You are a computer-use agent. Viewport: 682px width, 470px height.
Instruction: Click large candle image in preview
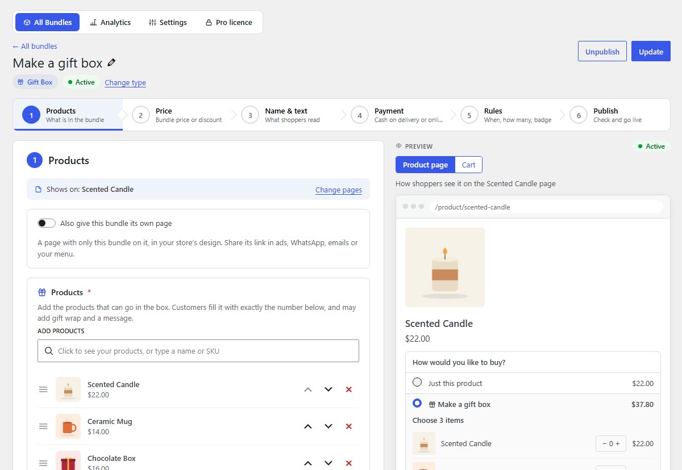pyautogui.click(x=445, y=267)
